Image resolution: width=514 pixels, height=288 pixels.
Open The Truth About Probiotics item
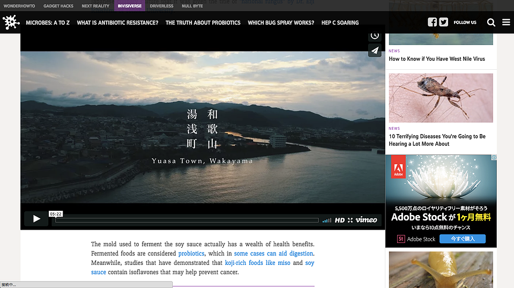pos(203,23)
